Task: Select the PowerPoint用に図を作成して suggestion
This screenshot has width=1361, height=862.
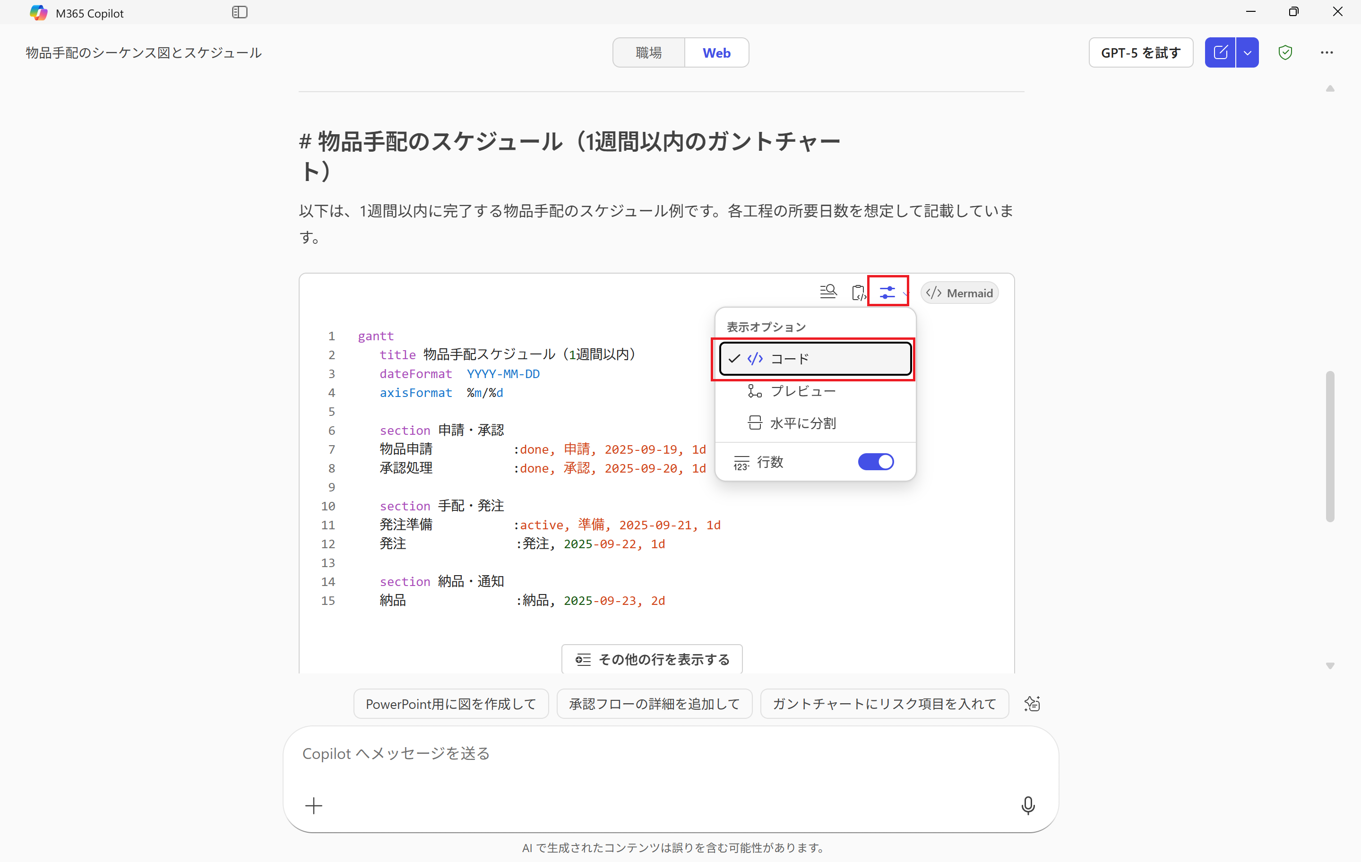Action: click(x=450, y=703)
